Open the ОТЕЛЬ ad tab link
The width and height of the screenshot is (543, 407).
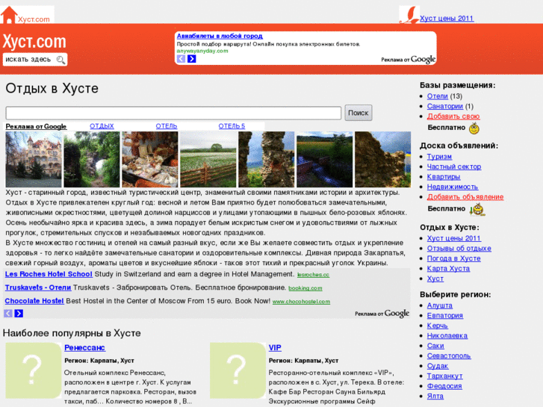pos(167,126)
